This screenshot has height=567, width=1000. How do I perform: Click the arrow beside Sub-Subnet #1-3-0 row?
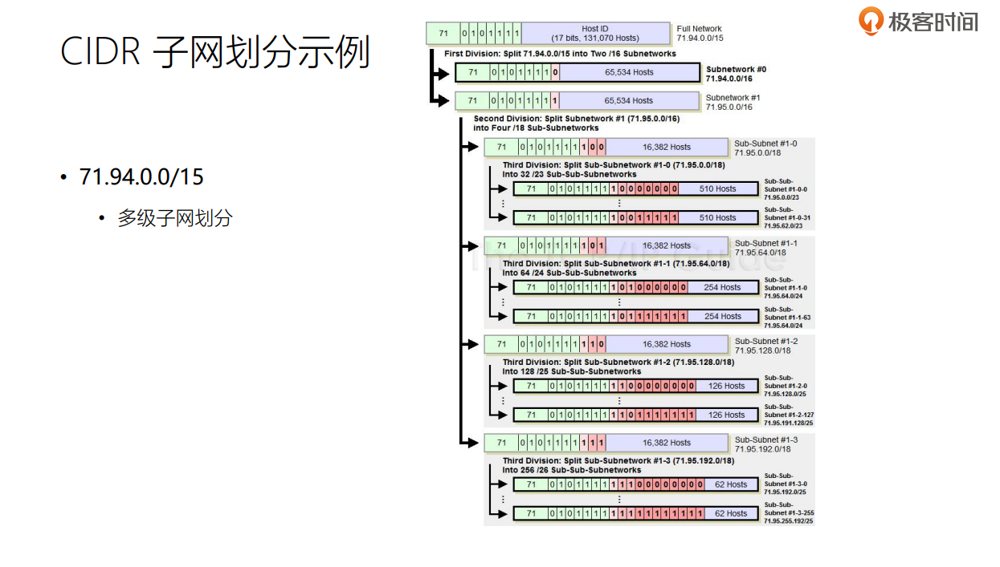500,484
